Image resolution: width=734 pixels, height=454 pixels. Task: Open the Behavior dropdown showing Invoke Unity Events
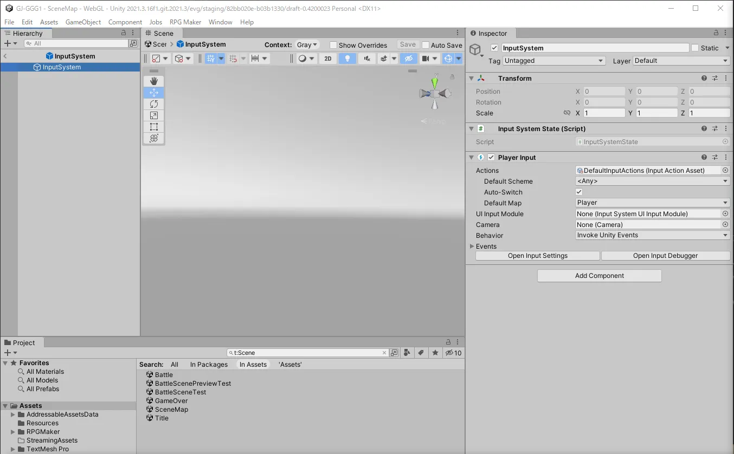tap(653, 235)
